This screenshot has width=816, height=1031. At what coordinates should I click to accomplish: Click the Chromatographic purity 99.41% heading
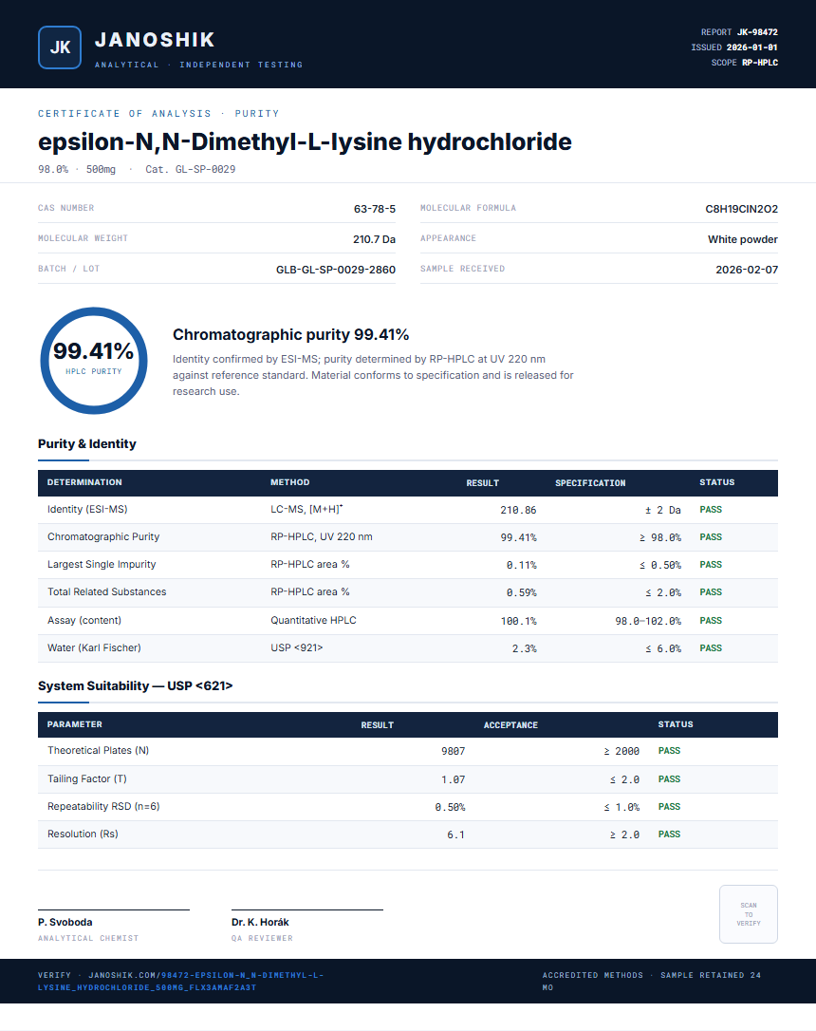point(291,335)
